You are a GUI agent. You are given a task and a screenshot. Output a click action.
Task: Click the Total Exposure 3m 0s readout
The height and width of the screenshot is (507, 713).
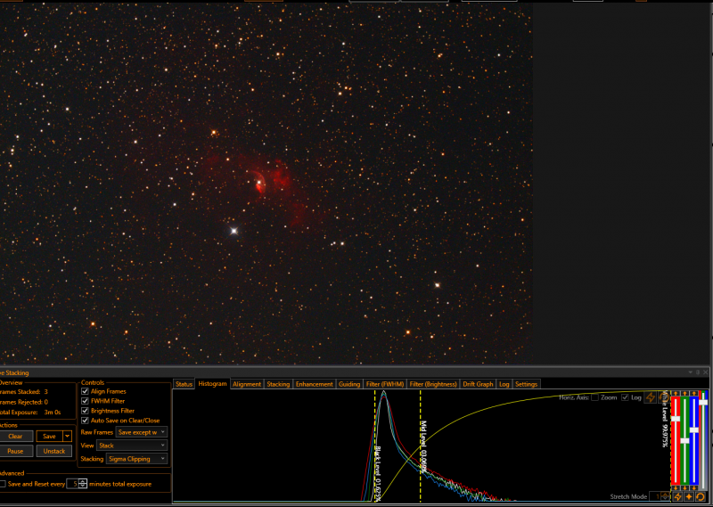point(30,413)
